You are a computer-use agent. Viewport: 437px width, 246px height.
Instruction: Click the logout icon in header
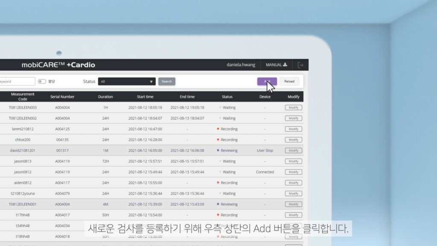[x=300, y=65]
